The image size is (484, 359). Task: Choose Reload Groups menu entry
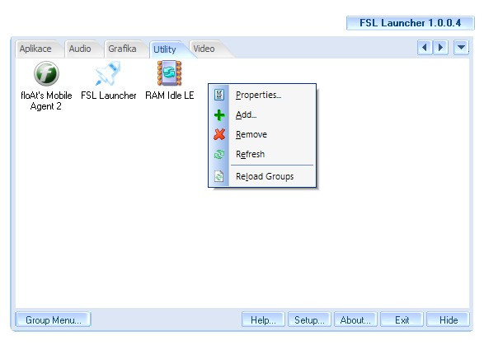click(262, 176)
